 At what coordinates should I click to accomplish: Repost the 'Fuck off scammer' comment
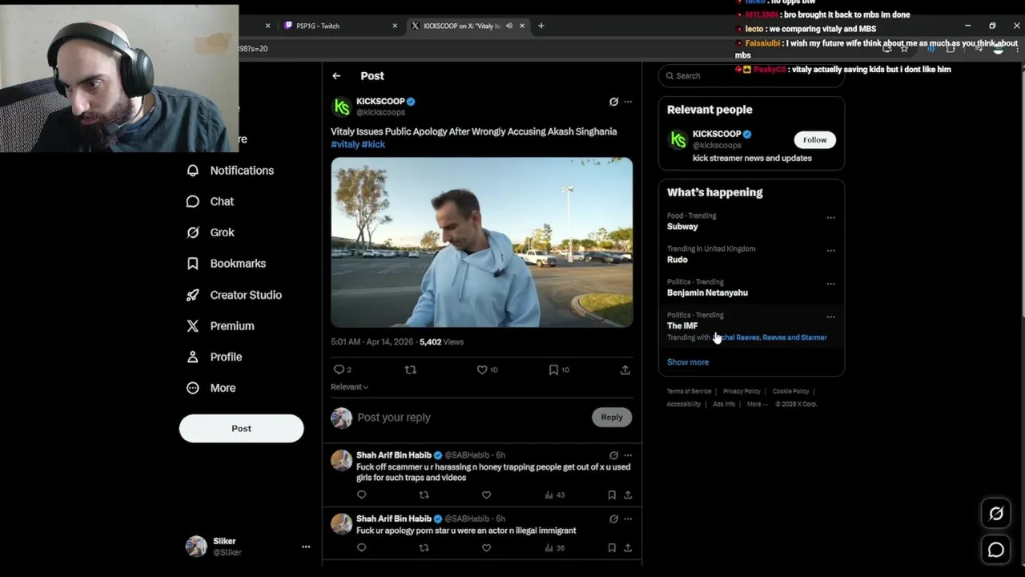click(x=424, y=495)
